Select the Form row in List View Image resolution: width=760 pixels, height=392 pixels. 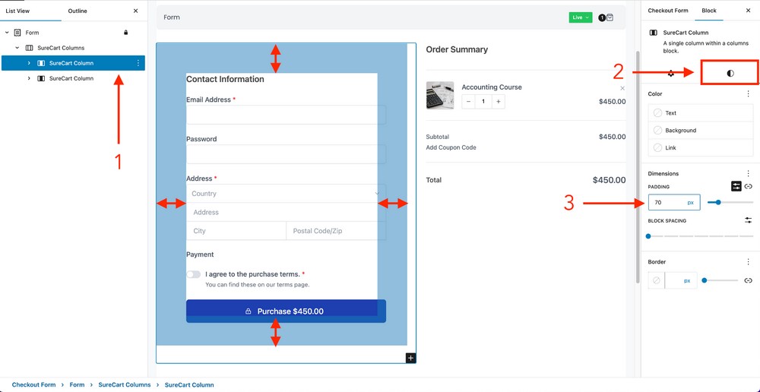[x=73, y=33]
